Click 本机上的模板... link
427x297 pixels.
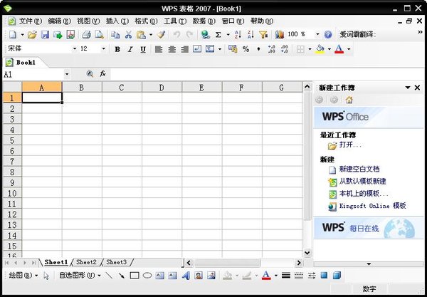[364, 194]
